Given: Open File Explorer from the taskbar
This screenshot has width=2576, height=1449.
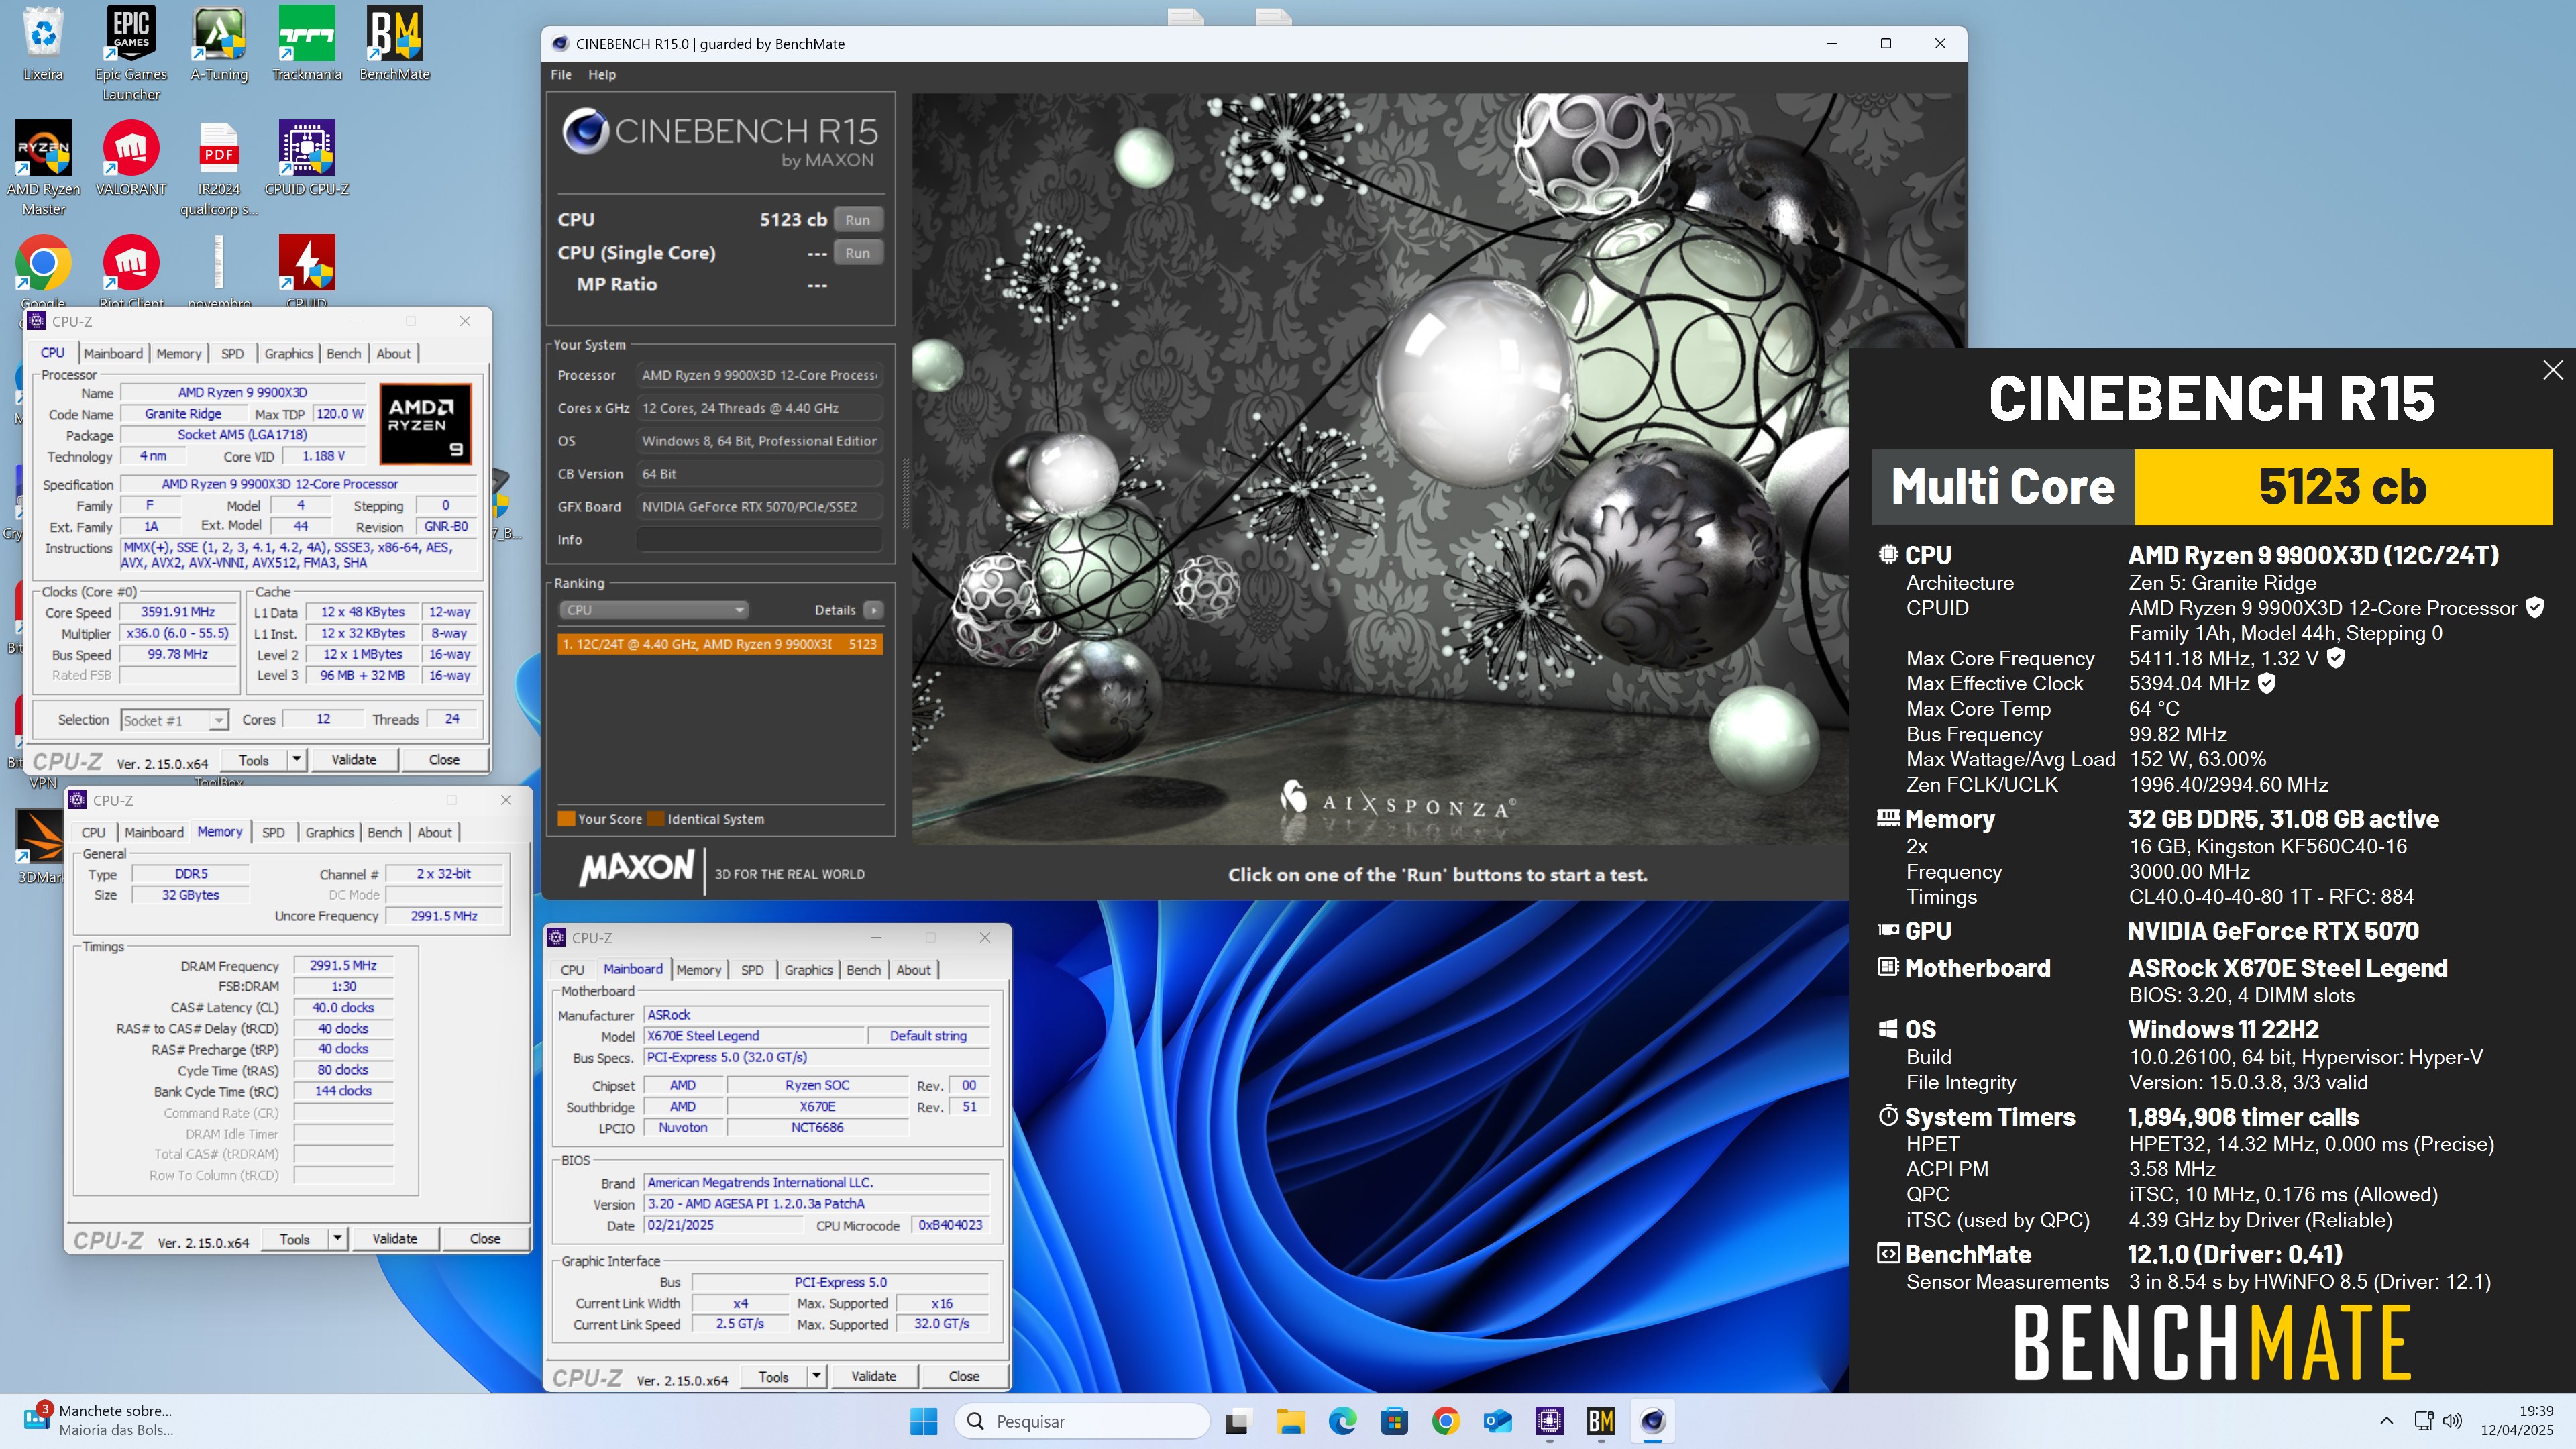Looking at the screenshot, I should [x=1290, y=1421].
